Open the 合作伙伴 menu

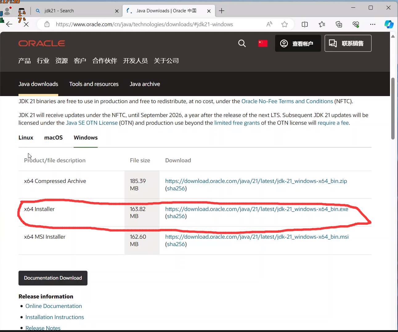[x=105, y=61]
